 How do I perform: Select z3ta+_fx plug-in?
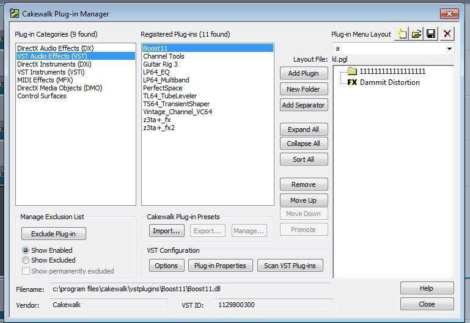pyautogui.click(x=208, y=120)
